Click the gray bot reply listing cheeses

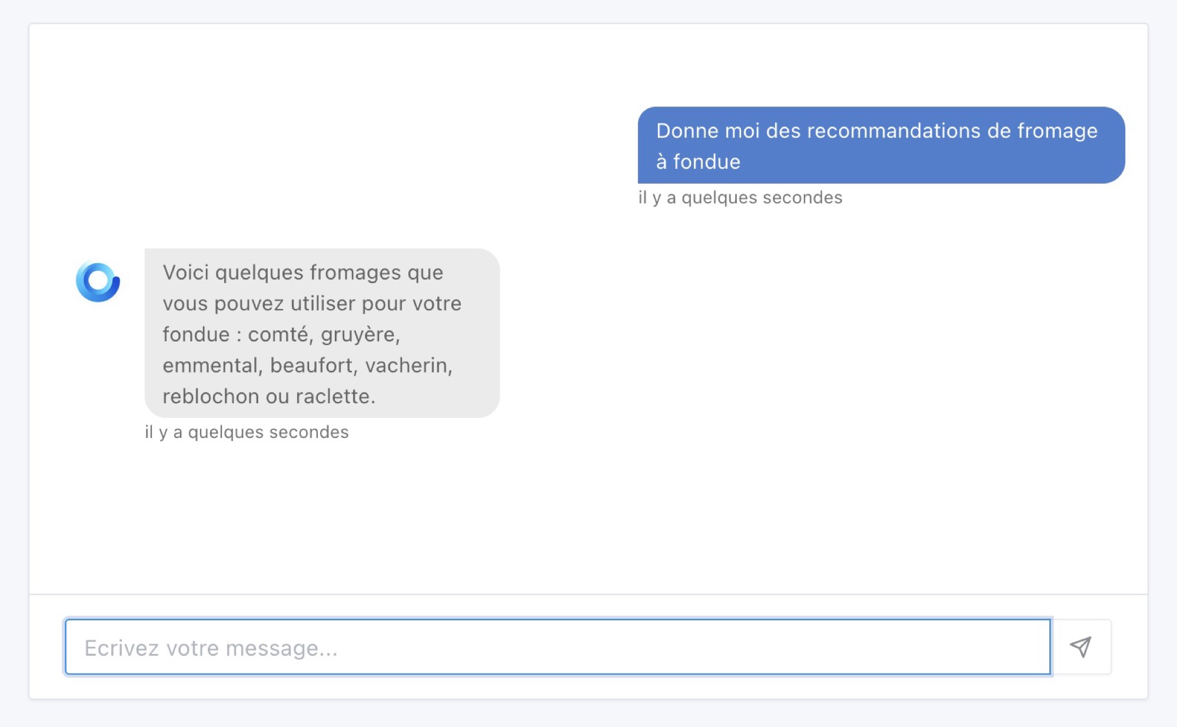pyautogui.click(x=321, y=334)
